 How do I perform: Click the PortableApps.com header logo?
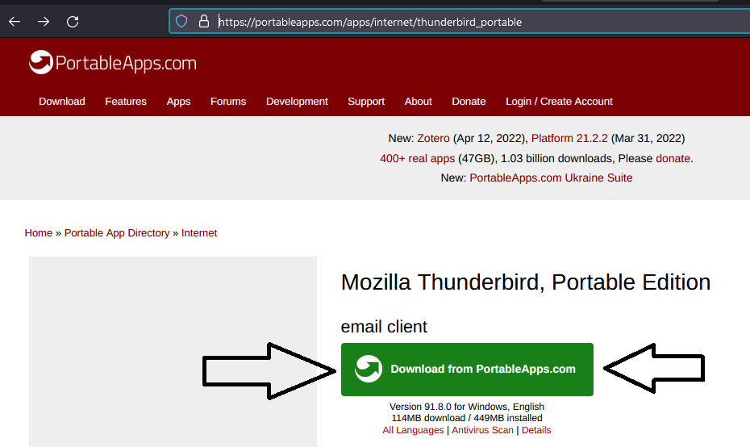tap(113, 63)
